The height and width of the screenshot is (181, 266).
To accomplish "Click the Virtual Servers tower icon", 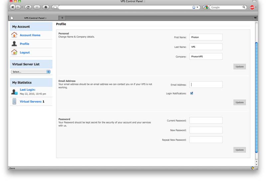I will [14, 101].
